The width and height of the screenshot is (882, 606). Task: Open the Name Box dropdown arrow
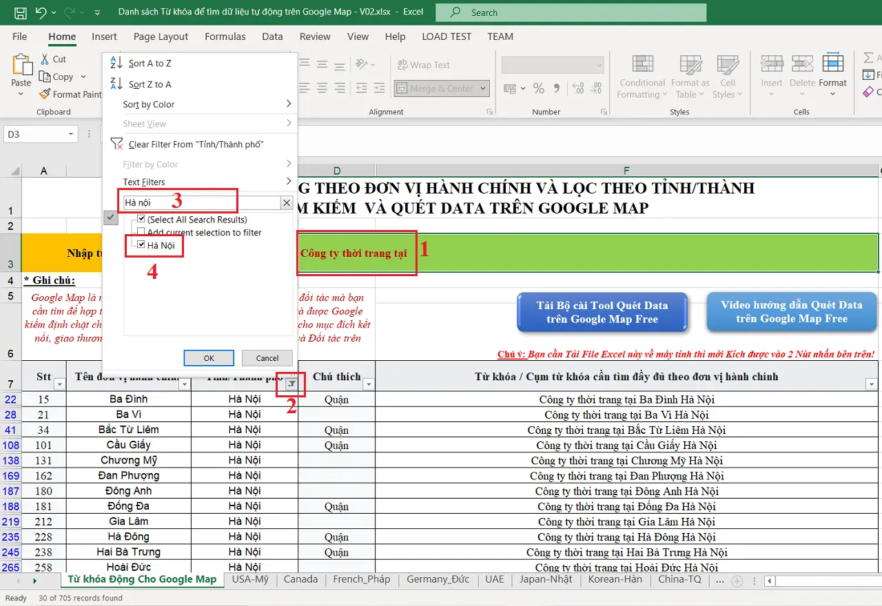click(x=71, y=134)
